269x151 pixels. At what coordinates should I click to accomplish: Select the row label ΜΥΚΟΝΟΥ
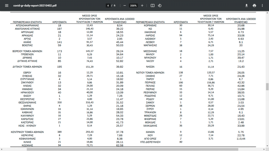tap(150, 58)
